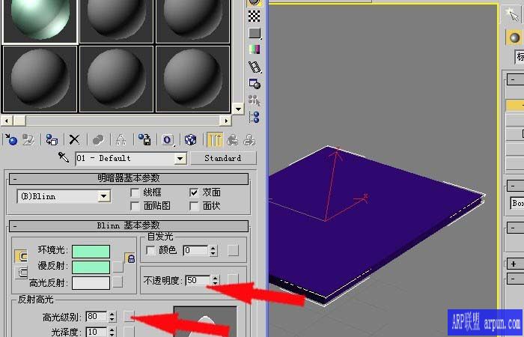Click the Get Material icon

point(11,139)
